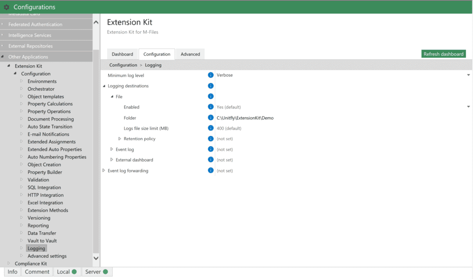Open the Info tab at bottom
473x279 pixels.
[x=12, y=272]
